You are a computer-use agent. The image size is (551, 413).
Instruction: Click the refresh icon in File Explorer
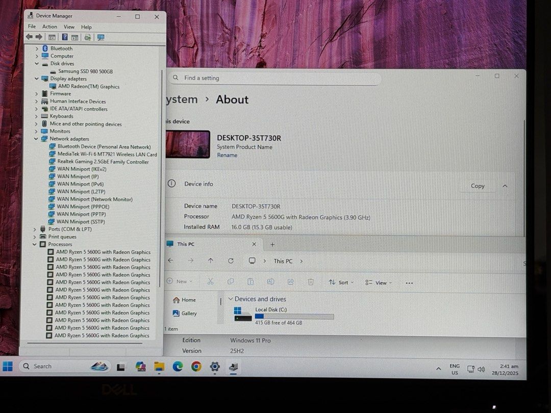point(231,261)
